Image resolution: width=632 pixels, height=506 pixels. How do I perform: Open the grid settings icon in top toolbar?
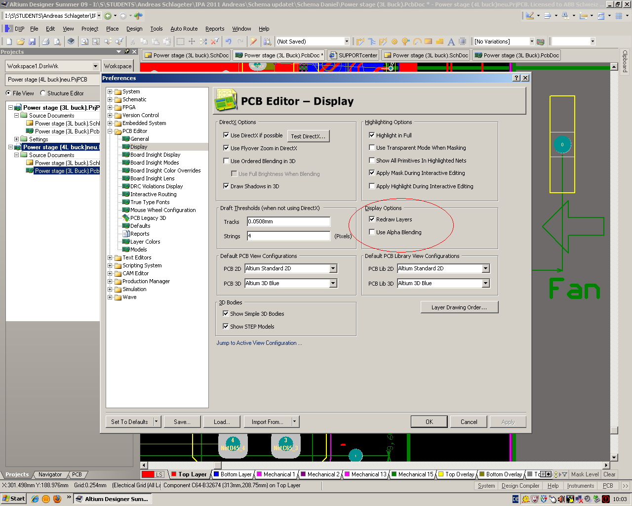(x=619, y=16)
